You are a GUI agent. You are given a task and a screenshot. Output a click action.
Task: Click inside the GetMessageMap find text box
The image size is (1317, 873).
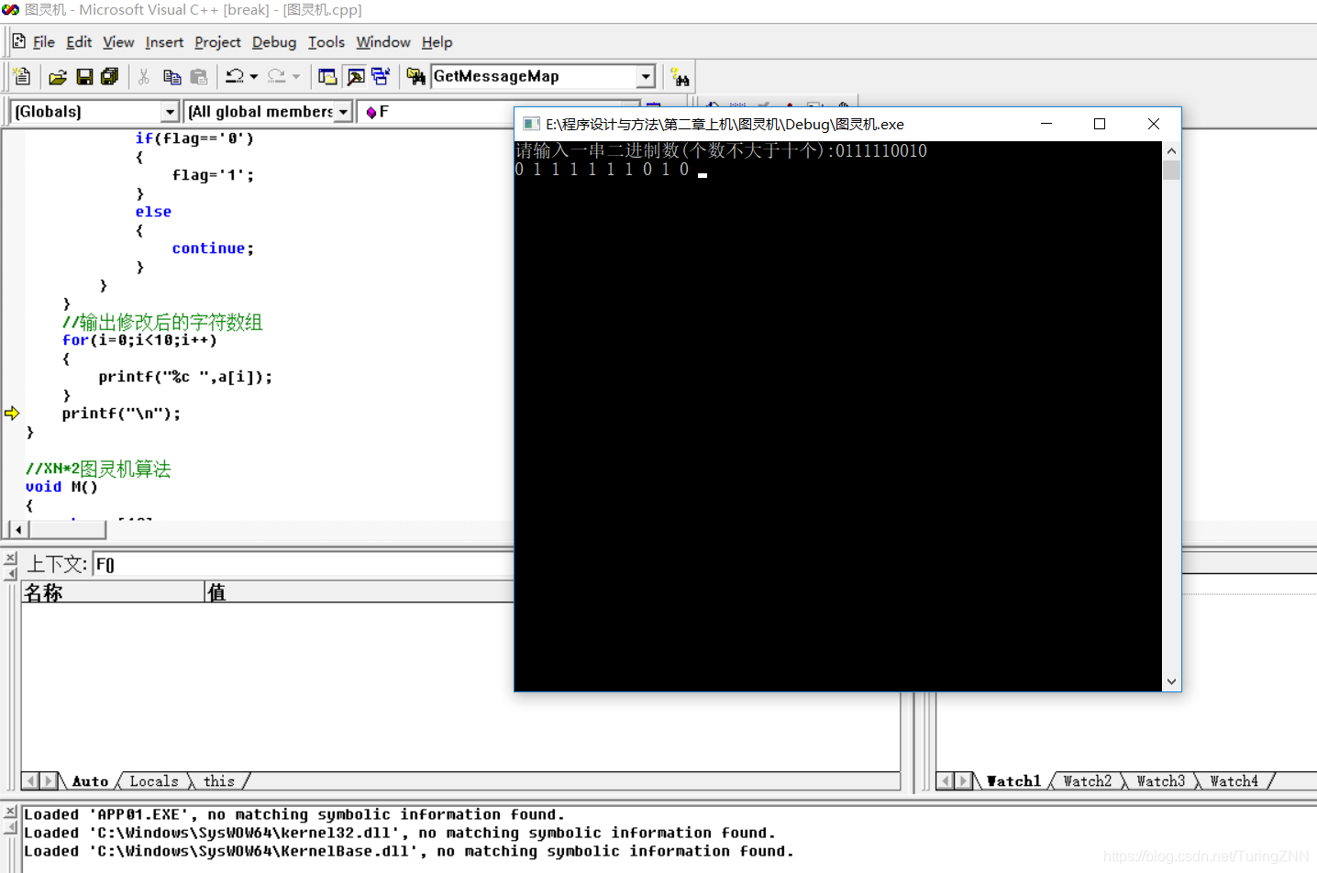534,76
